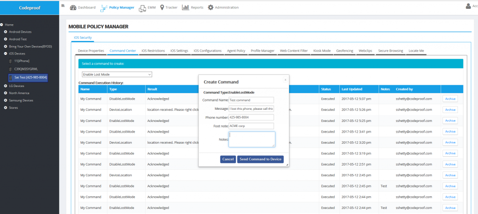478x214 pixels.
Task: Open the Reports bar chart icon
Action: click(186, 7)
